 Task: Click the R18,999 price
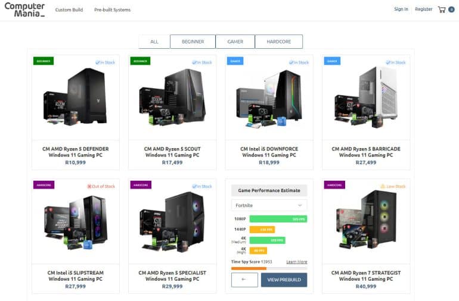coord(269,162)
